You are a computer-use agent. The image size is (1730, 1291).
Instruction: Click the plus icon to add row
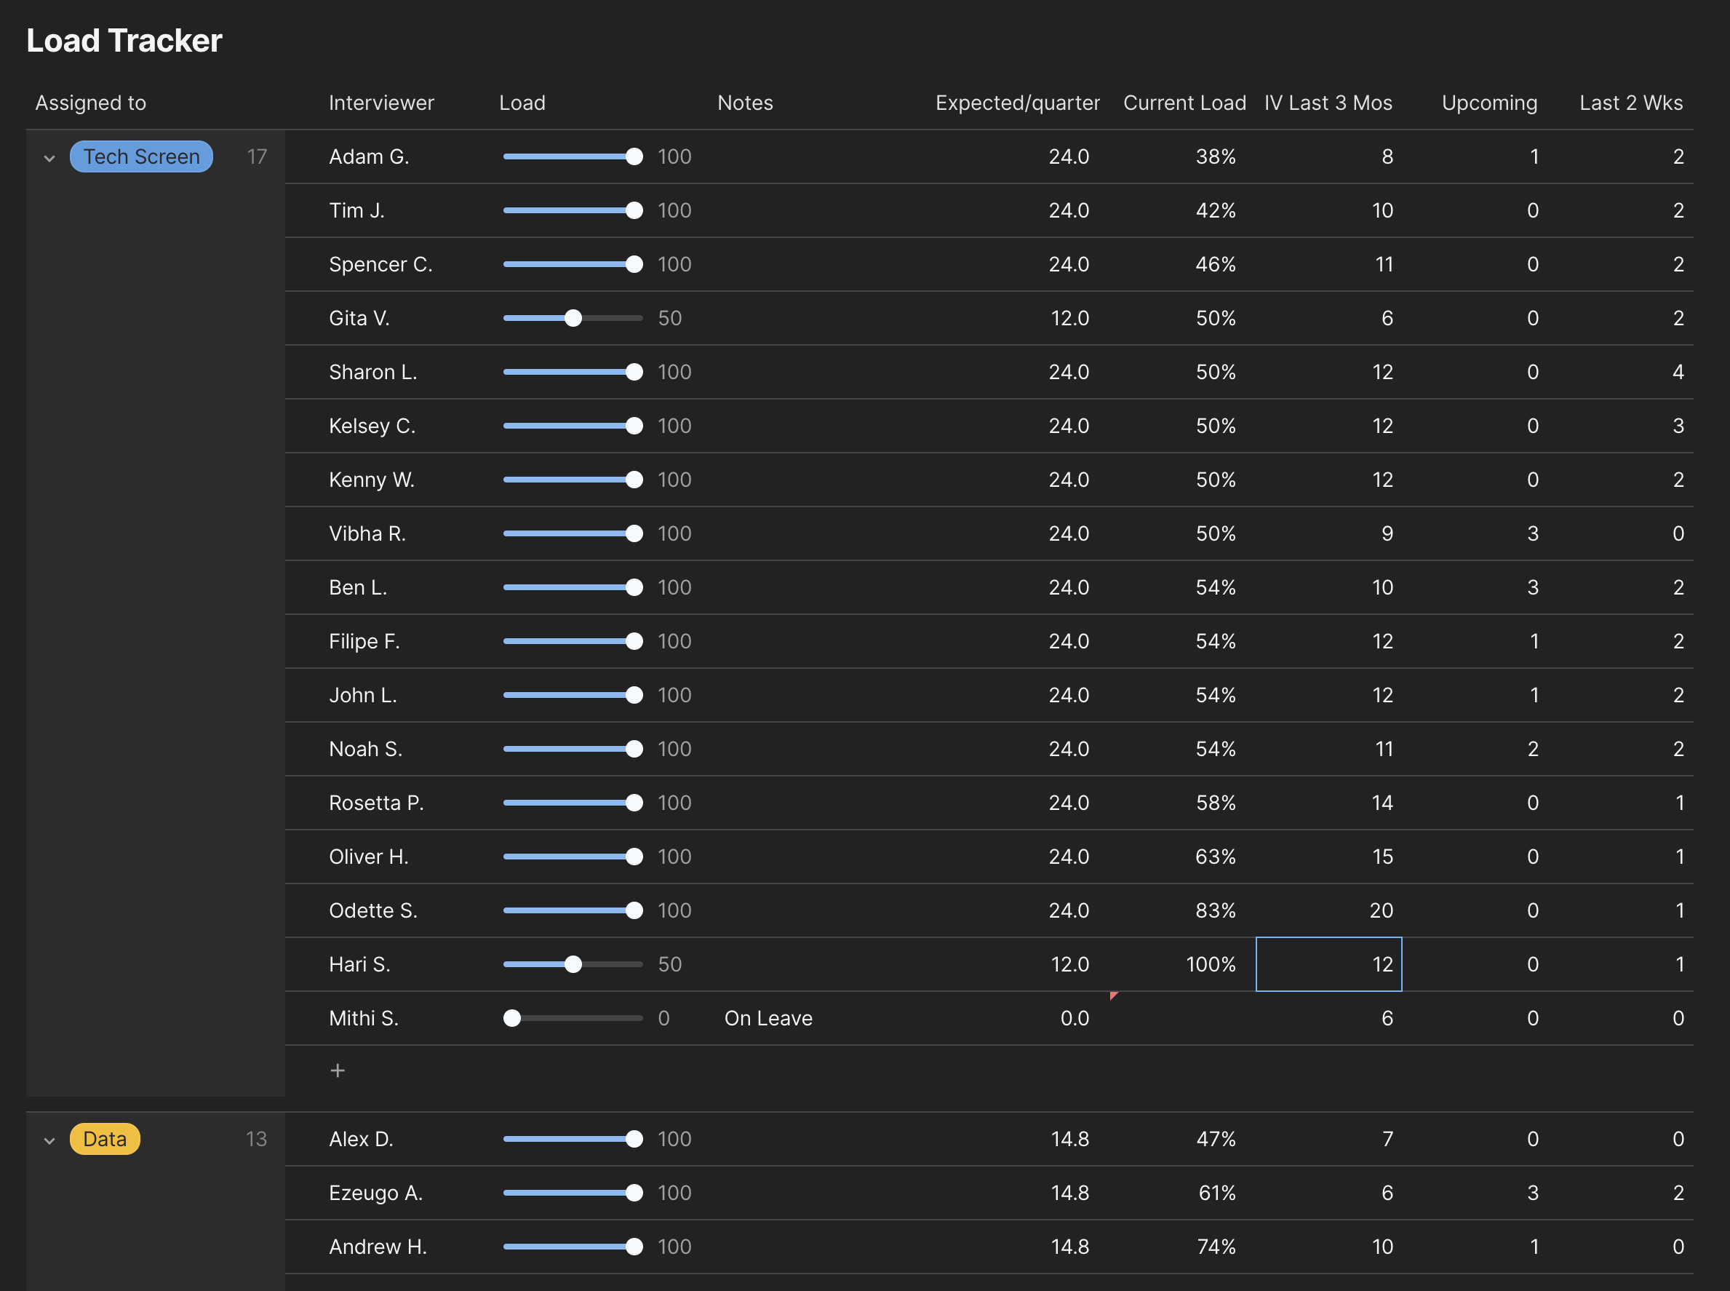[338, 1070]
